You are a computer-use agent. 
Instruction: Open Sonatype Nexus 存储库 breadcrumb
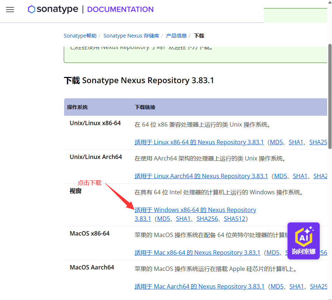point(131,36)
